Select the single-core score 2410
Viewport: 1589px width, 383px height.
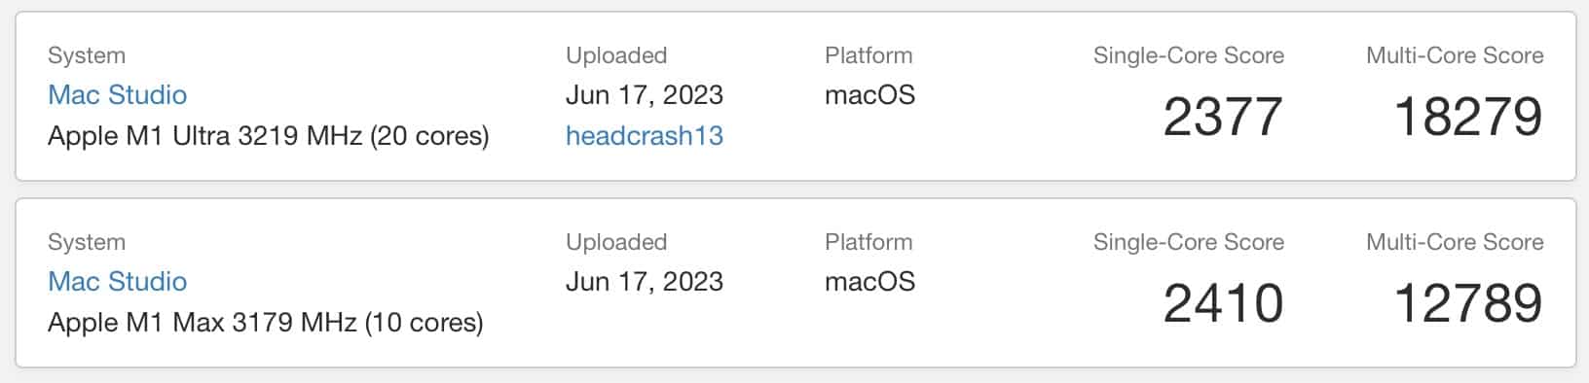[1223, 303]
